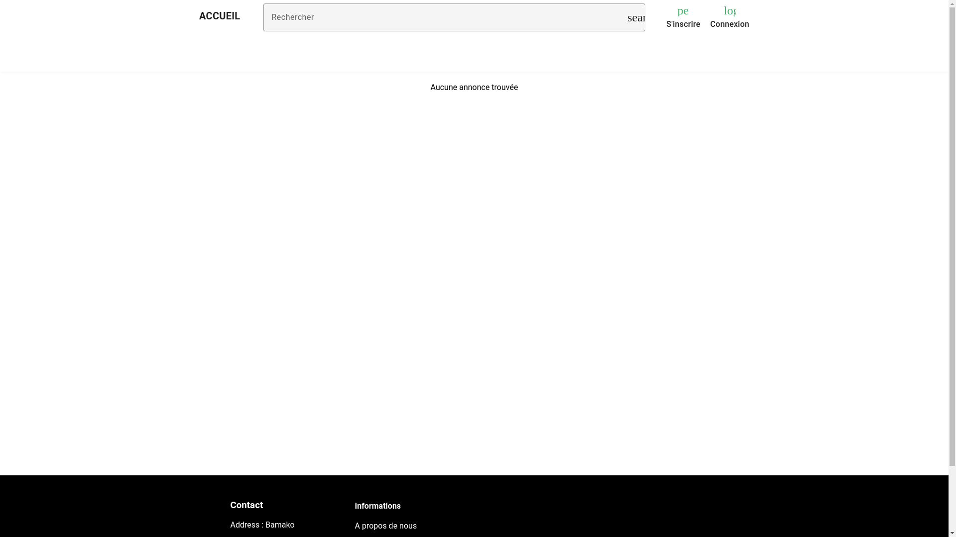Screen dimensions: 956x537
Task: Open the ACCUEIL home link
Action: tap(219, 16)
